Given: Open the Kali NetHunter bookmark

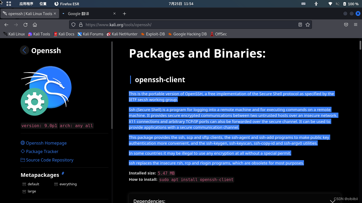Looking at the screenshot, I should 122,34.
